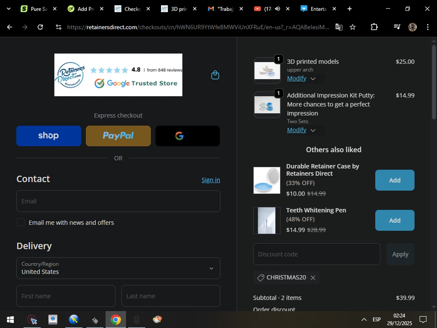Image resolution: width=437 pixels, height=328 pixels.
Task: Close the Gmail Trabaj tab
Action: [241, 9]
